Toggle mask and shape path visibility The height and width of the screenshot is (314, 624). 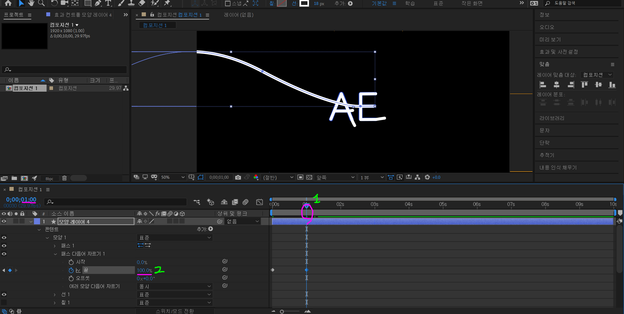tap(201, 177)
